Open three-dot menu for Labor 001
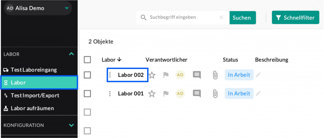Viewport: 324px width, 138px height. pyautogui.click(x=110, y=93)
